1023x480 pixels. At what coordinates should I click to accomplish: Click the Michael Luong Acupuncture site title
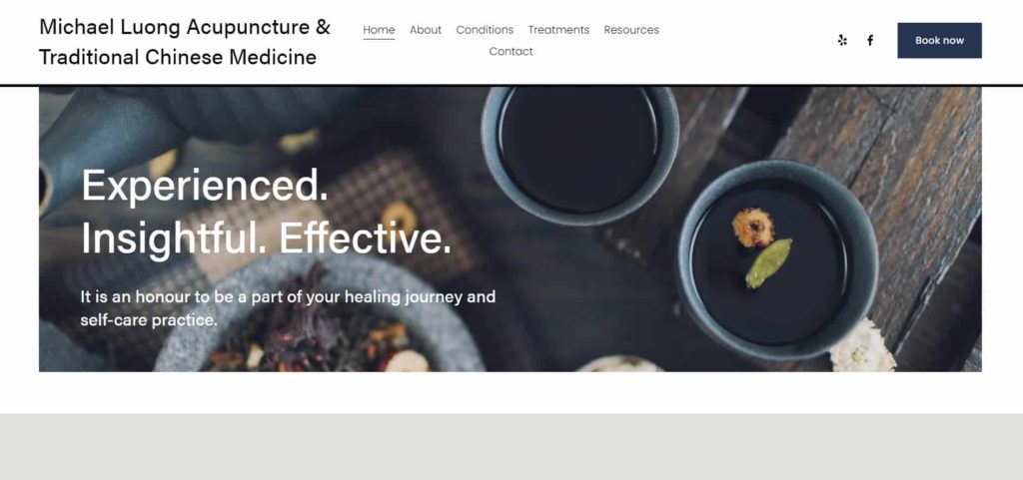tap(185, 27)
